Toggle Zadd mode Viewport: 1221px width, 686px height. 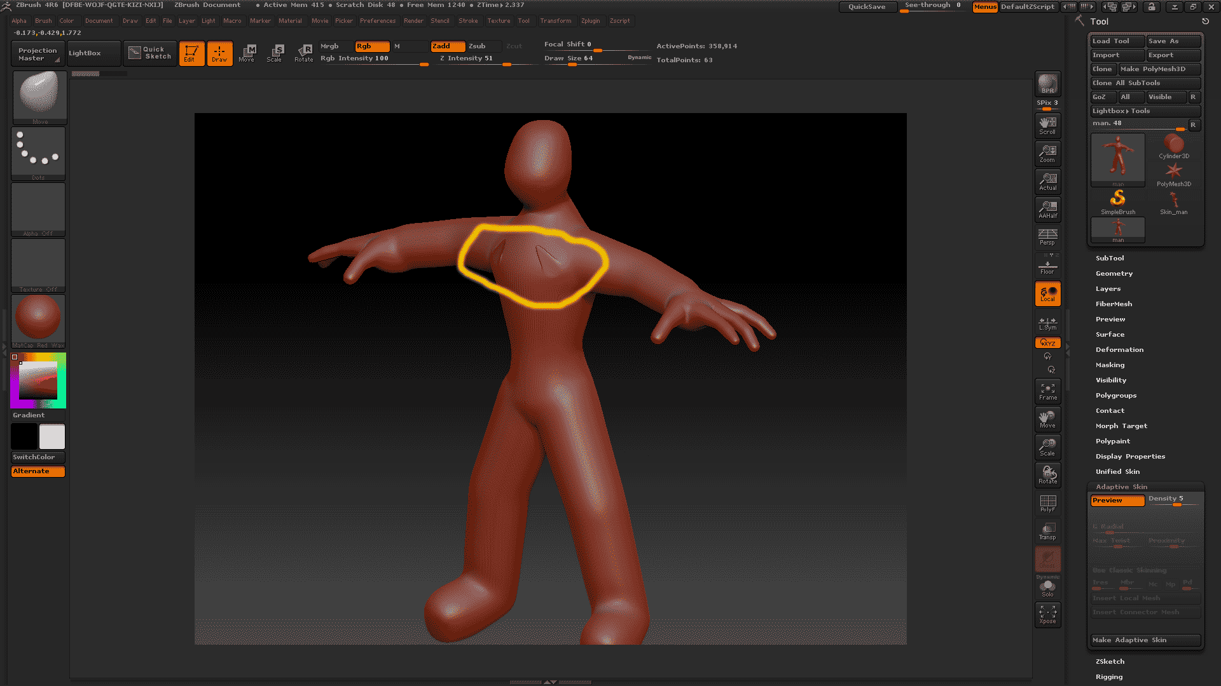click(448, 46)
